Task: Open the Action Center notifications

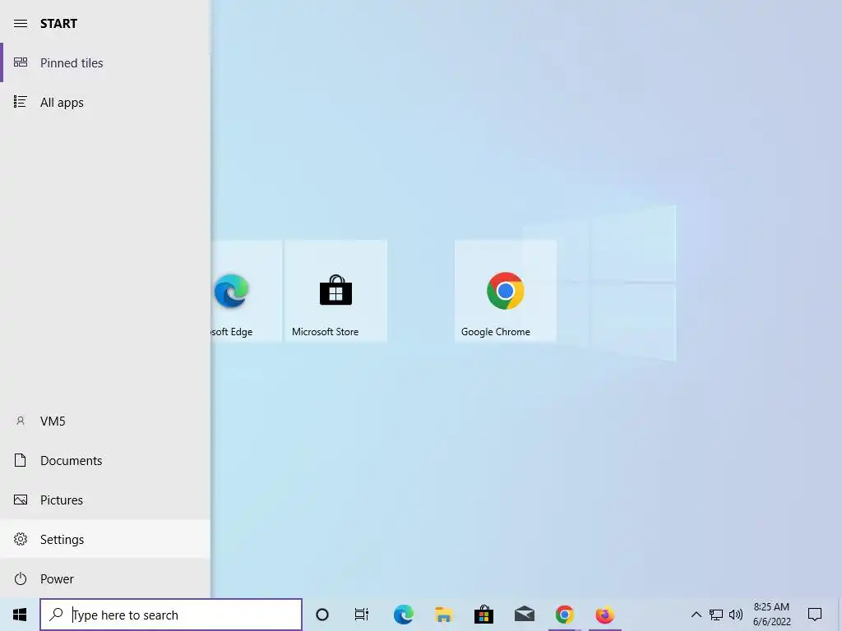Action: tap(815, 615)
